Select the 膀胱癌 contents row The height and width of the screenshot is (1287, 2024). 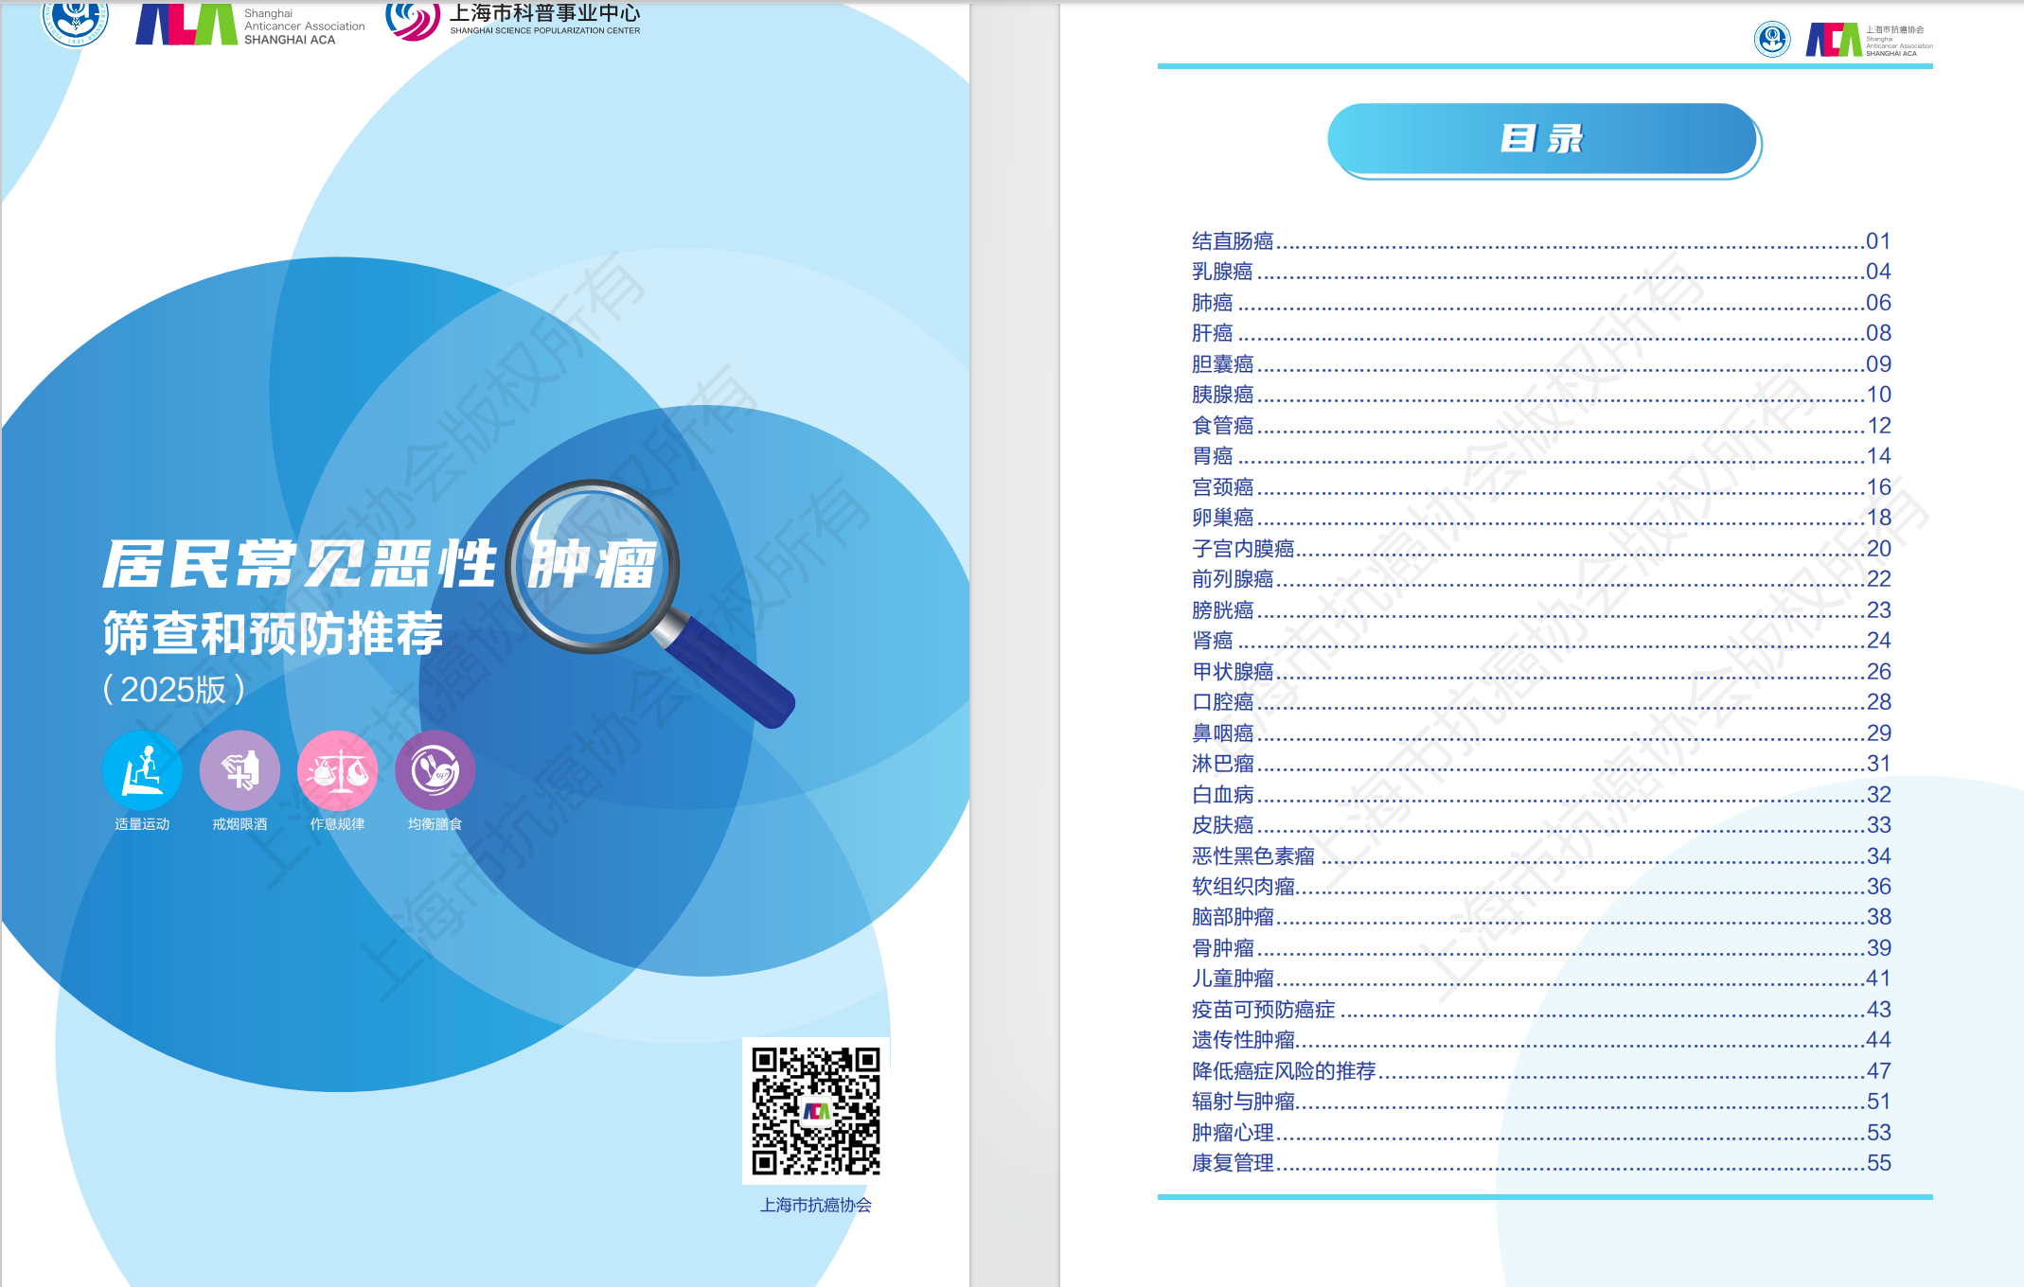1541,610
